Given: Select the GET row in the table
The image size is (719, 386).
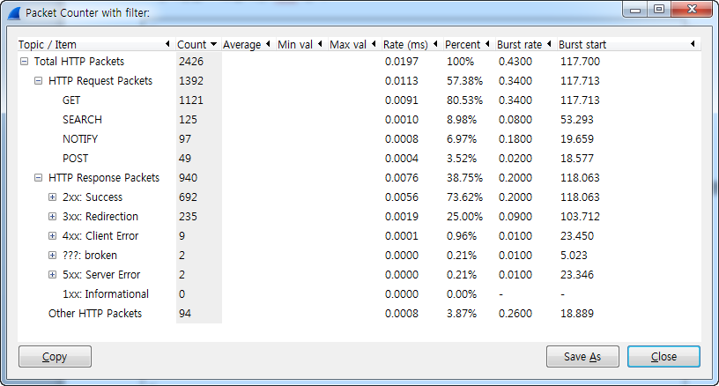Looking at the screenshot, I should click(x=71, y=100).
